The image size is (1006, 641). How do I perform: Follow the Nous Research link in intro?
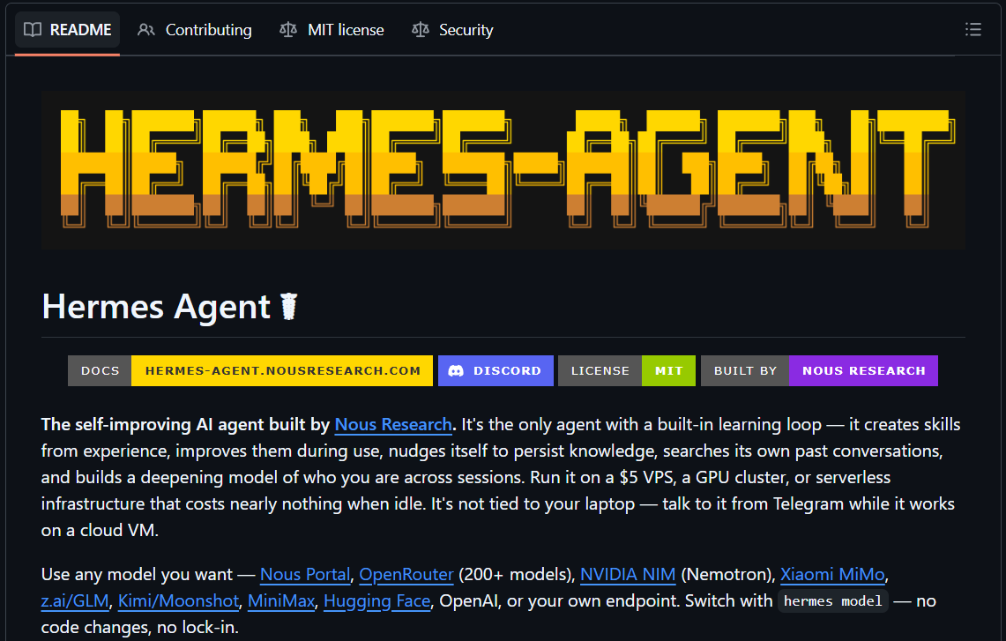(393, 425)
